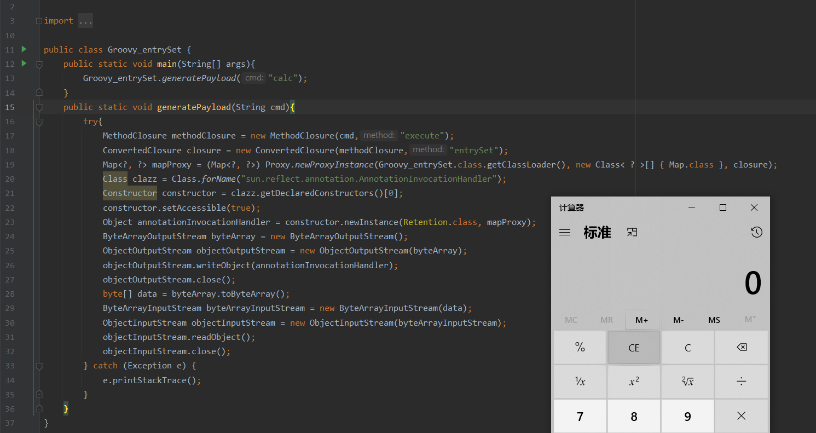Click the calculator C clear key
816x433 pixels.
tap(687, 347)
